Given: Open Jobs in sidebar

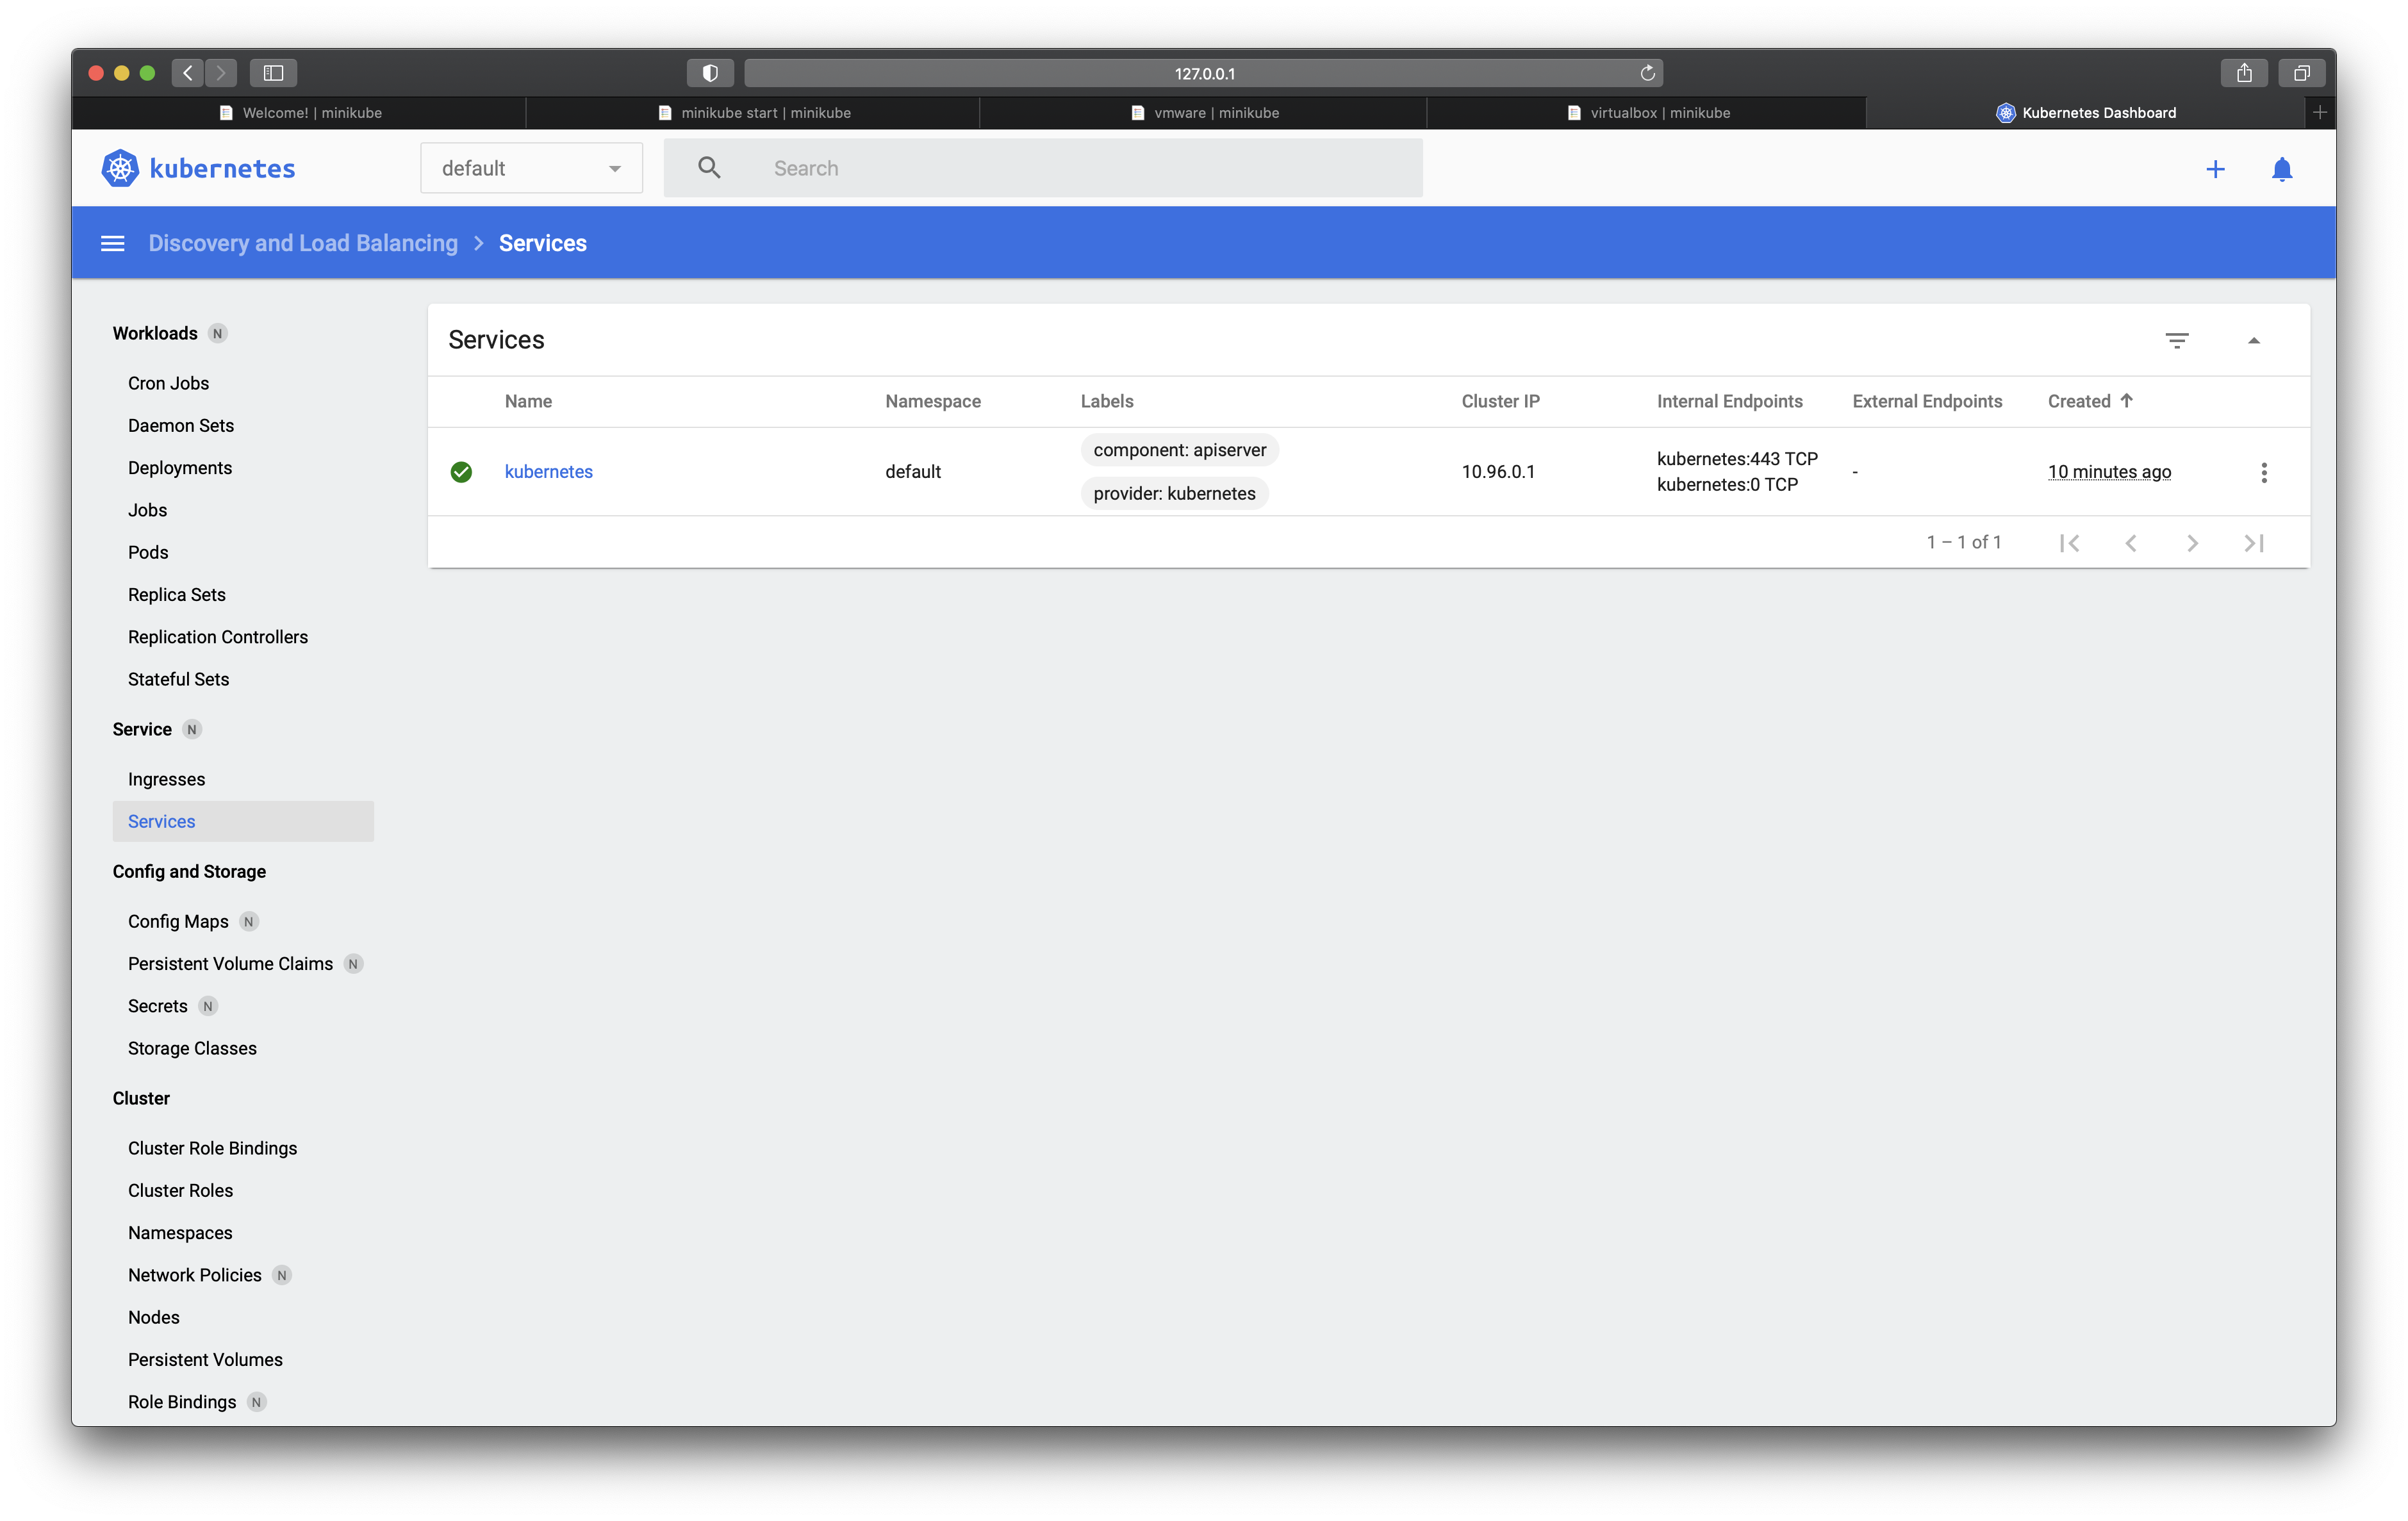Looking at the screenshot, I should pyautogui.click(x=147, y=510).
